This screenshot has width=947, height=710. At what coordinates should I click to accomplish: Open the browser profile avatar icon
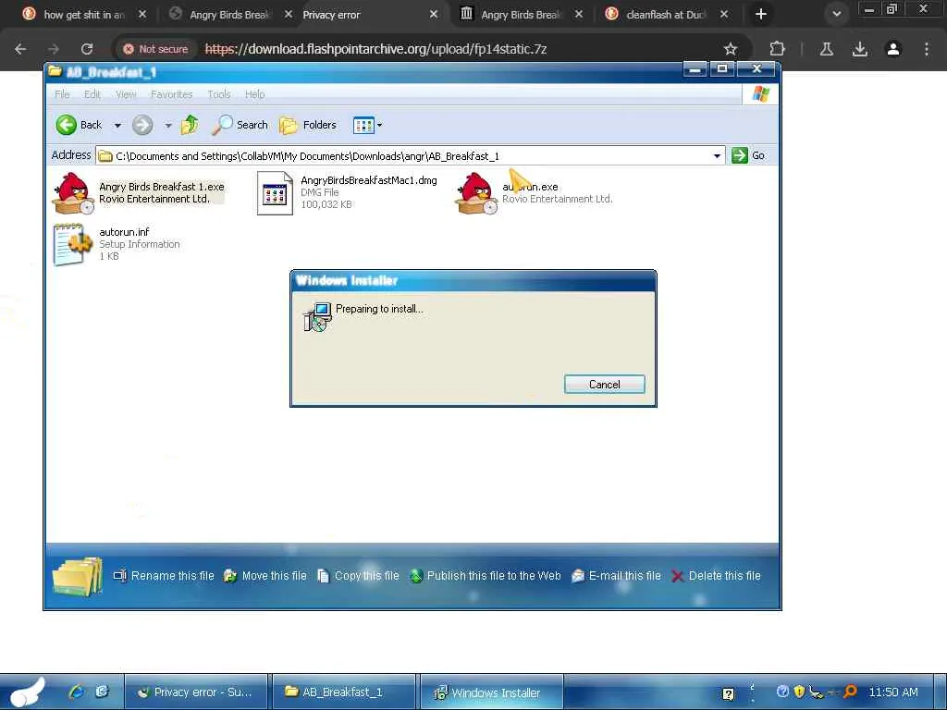[893, 49]
